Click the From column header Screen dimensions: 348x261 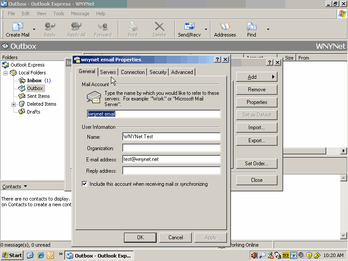322,58
